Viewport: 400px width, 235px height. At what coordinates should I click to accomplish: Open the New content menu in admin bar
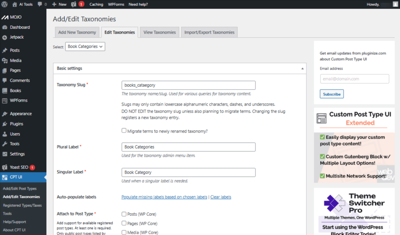59,4
